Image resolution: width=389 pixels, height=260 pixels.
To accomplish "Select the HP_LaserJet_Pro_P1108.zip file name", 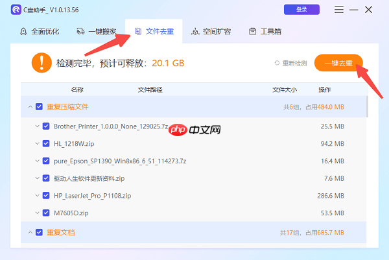I will point(92,196).
